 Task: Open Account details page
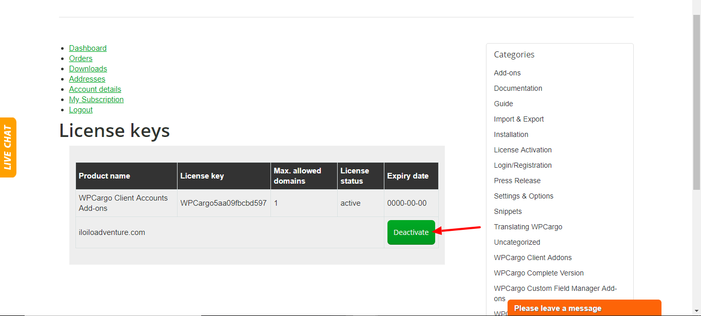coord(95,89)
